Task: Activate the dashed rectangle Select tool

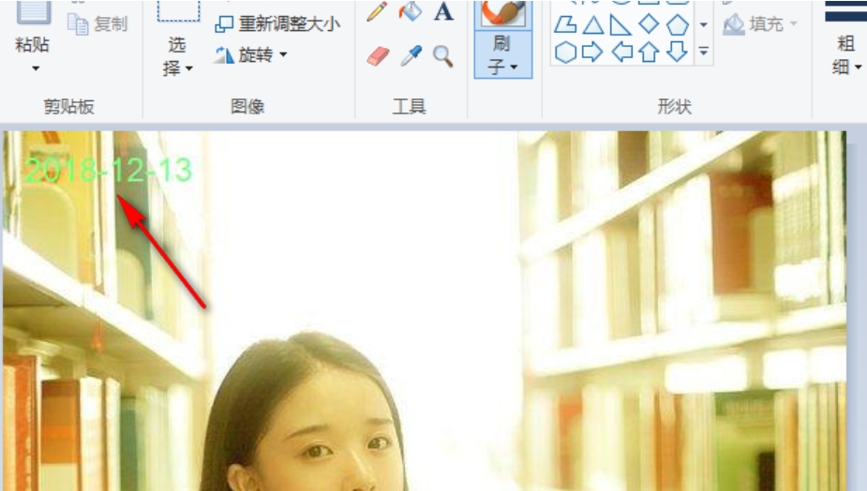Action: click(x=179, y=11)
